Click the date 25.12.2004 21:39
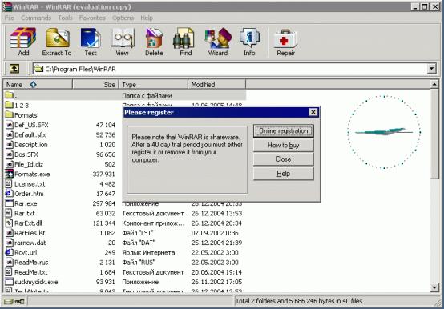 pyautogui.click(x=216, y=243)
